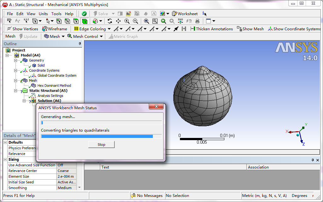Screen dimensions: 323x202
Task: Open the Units menu
Action: (43, 14)
